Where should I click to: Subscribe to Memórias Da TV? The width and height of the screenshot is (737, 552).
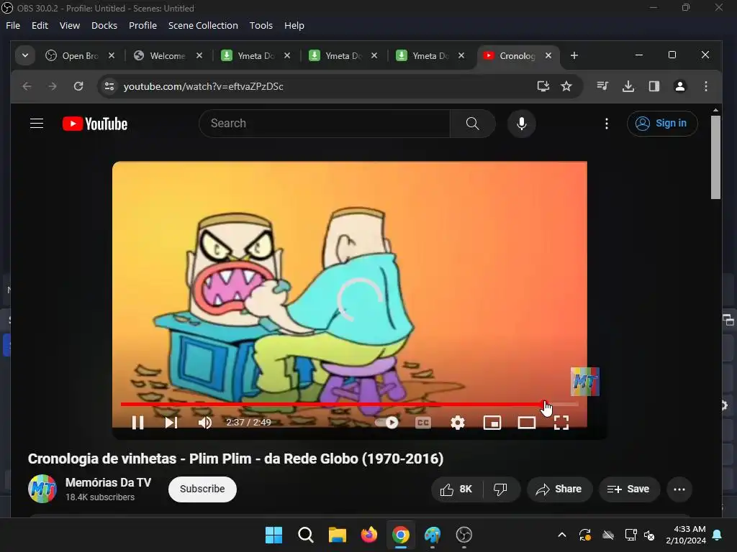pyautogui.click(x=202, y=489)
